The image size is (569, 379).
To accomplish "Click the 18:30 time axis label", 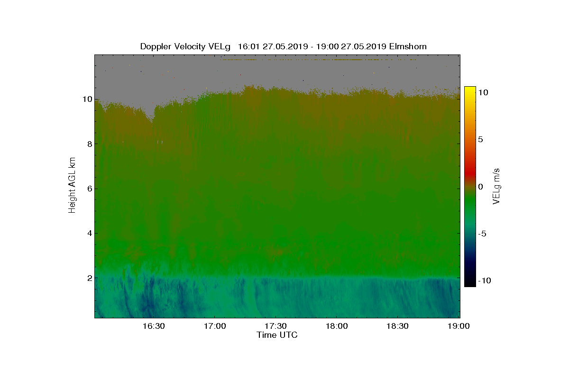I will point(397,326).
